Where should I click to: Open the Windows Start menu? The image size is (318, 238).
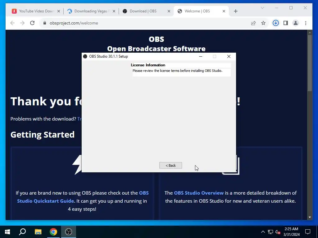[7, 232]
